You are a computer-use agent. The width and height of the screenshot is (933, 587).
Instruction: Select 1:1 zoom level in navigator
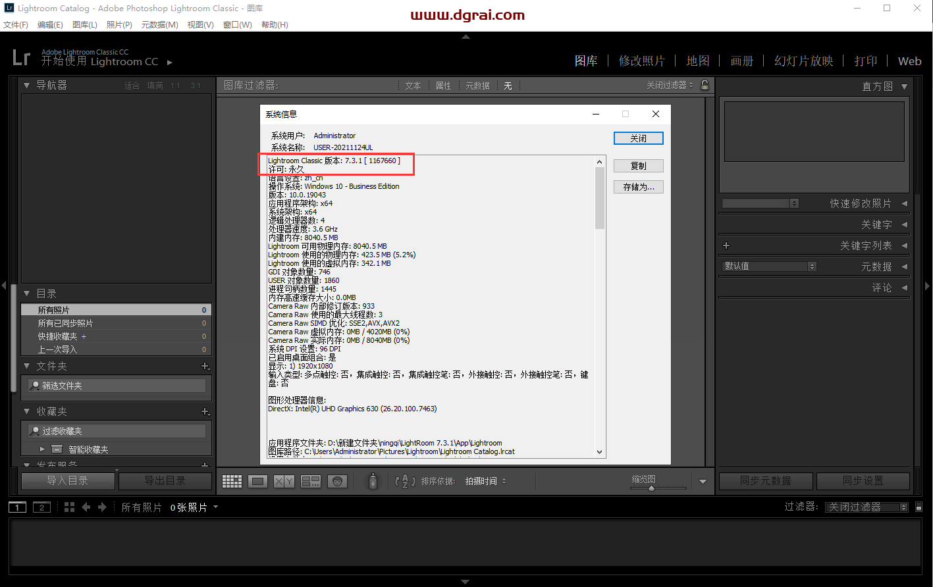click(x=175, y=86)
